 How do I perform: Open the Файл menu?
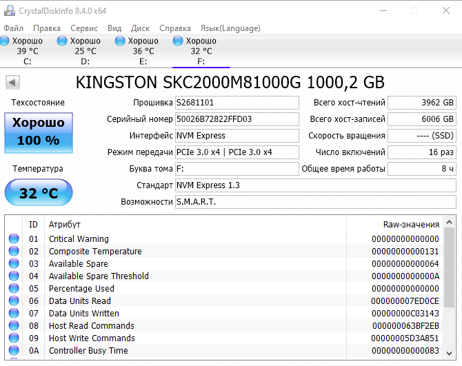pyautogui.click(x=13, y=28)
